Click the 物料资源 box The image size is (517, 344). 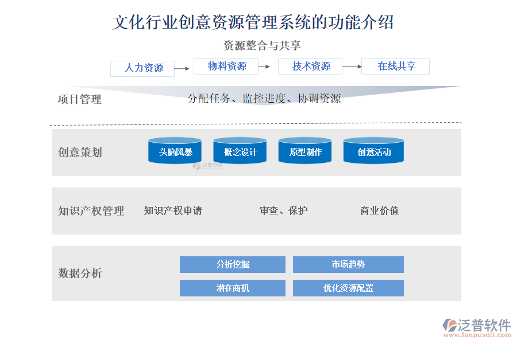click(x=226, y=67)
